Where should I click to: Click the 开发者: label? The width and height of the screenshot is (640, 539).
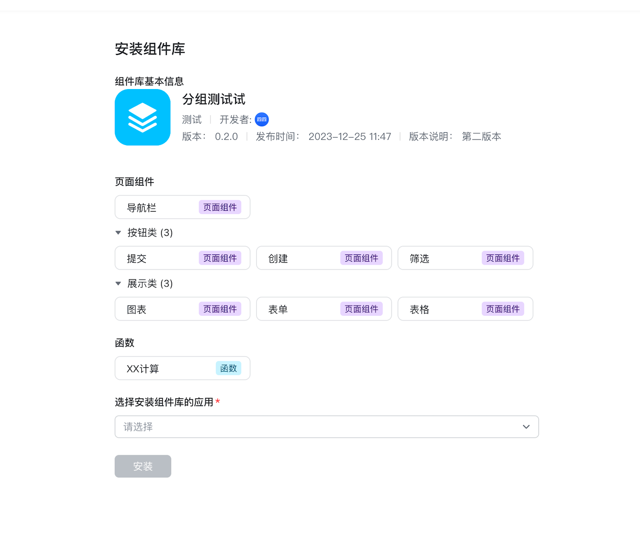pos(236,119)
